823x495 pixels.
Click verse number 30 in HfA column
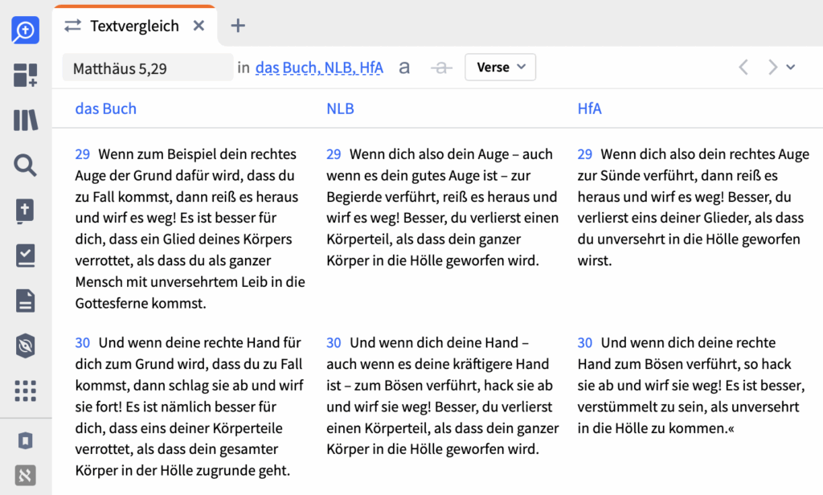[x=585, y=343]
